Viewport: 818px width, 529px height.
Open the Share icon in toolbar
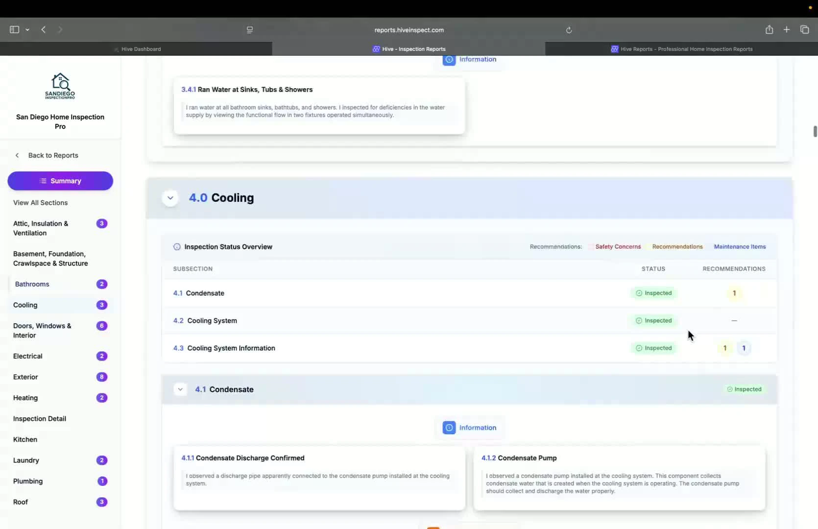(x=769, y=29)
